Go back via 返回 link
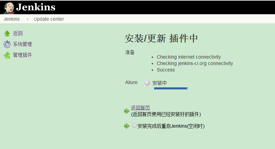Image resolution: width=275 pixels, height=149 pixels. [18, 33]
